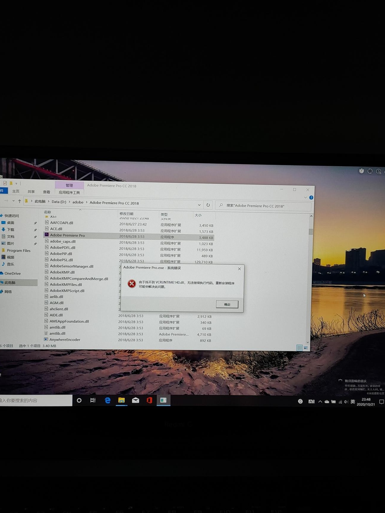The height and width of the screenshot is (513, 385).
Task: Go forward with the forward arrow
Action: (6, 201)
